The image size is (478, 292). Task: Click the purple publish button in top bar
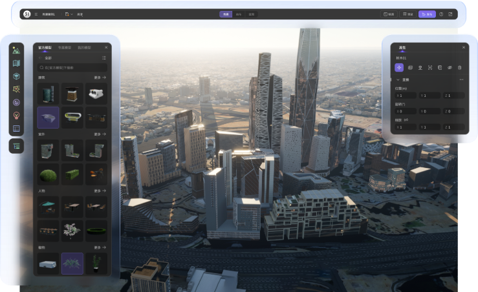[x=426, y=14]
